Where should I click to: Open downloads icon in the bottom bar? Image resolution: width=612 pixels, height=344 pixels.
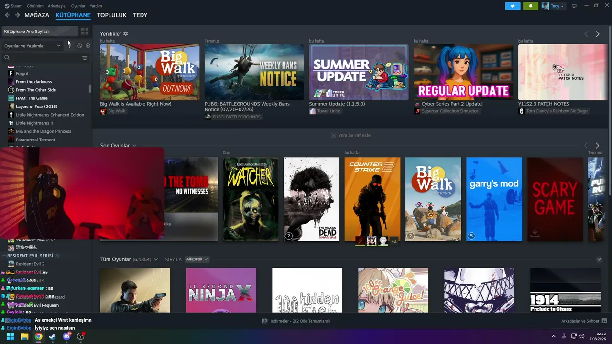[265, 321]
